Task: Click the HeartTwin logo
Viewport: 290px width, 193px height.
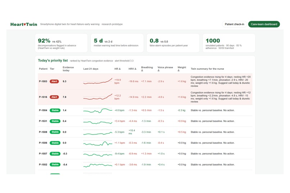Action: coord(24,24)
